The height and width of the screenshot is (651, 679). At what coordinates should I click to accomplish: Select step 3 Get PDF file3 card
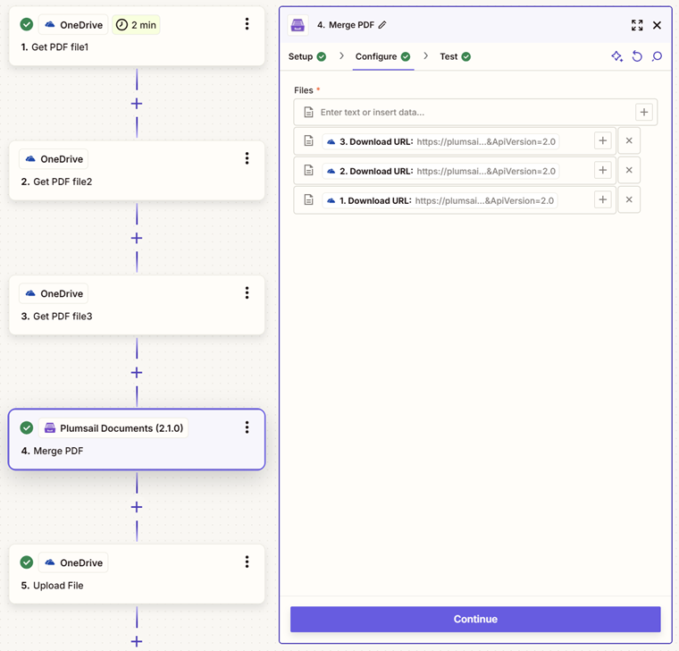(x=137, y=305)
